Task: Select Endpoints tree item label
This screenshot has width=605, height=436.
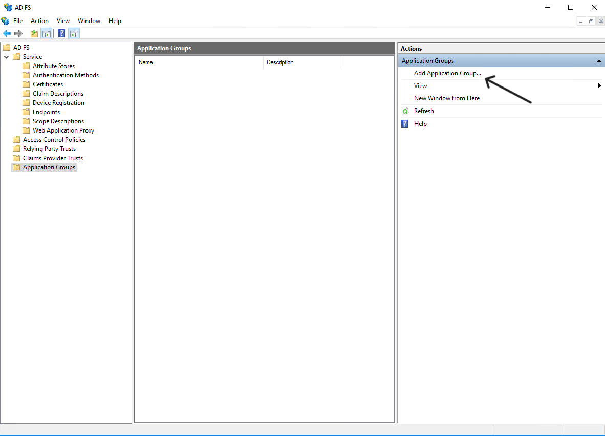Action: click(x=46, y=112)
